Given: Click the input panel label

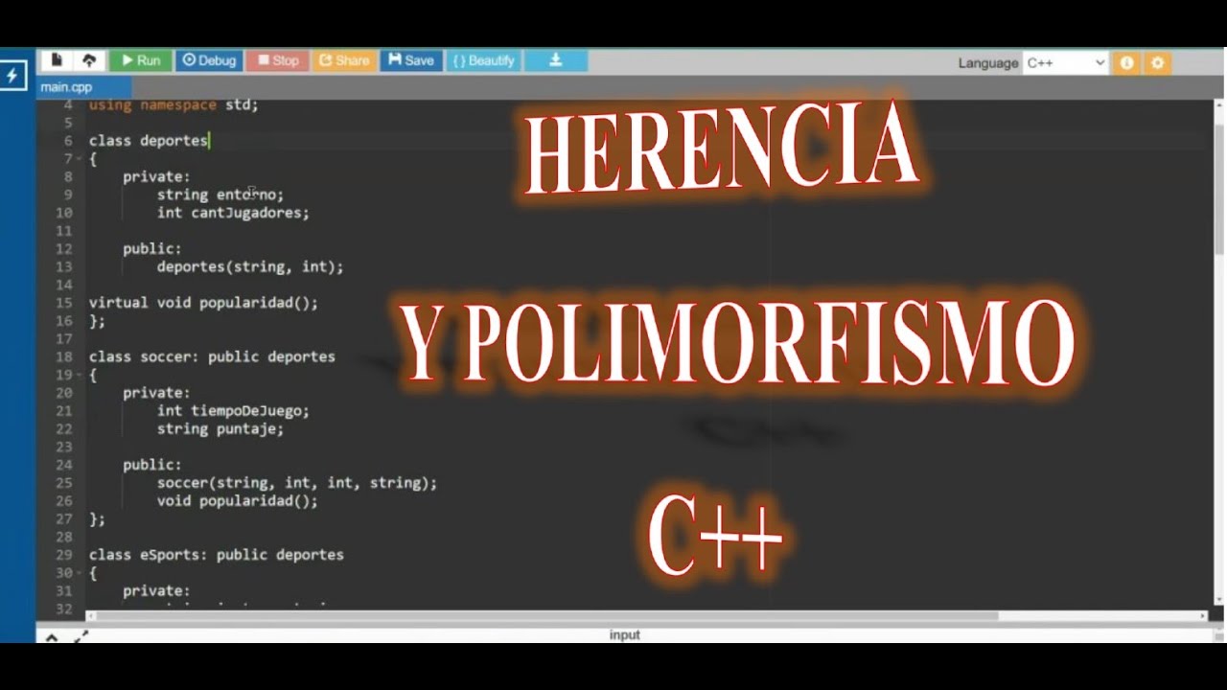Looking at the screenshot, I should click(624, 634).
